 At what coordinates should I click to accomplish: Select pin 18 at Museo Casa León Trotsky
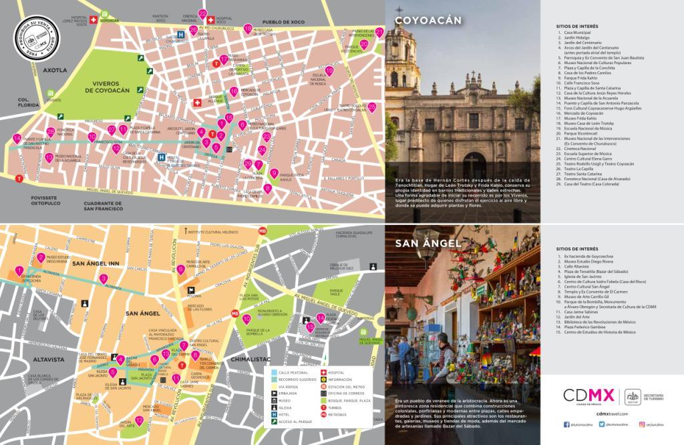pos(248,29)
